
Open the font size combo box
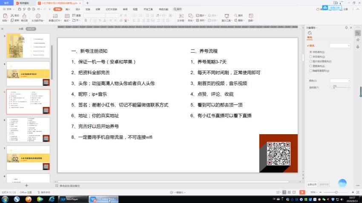pos(112,15)
